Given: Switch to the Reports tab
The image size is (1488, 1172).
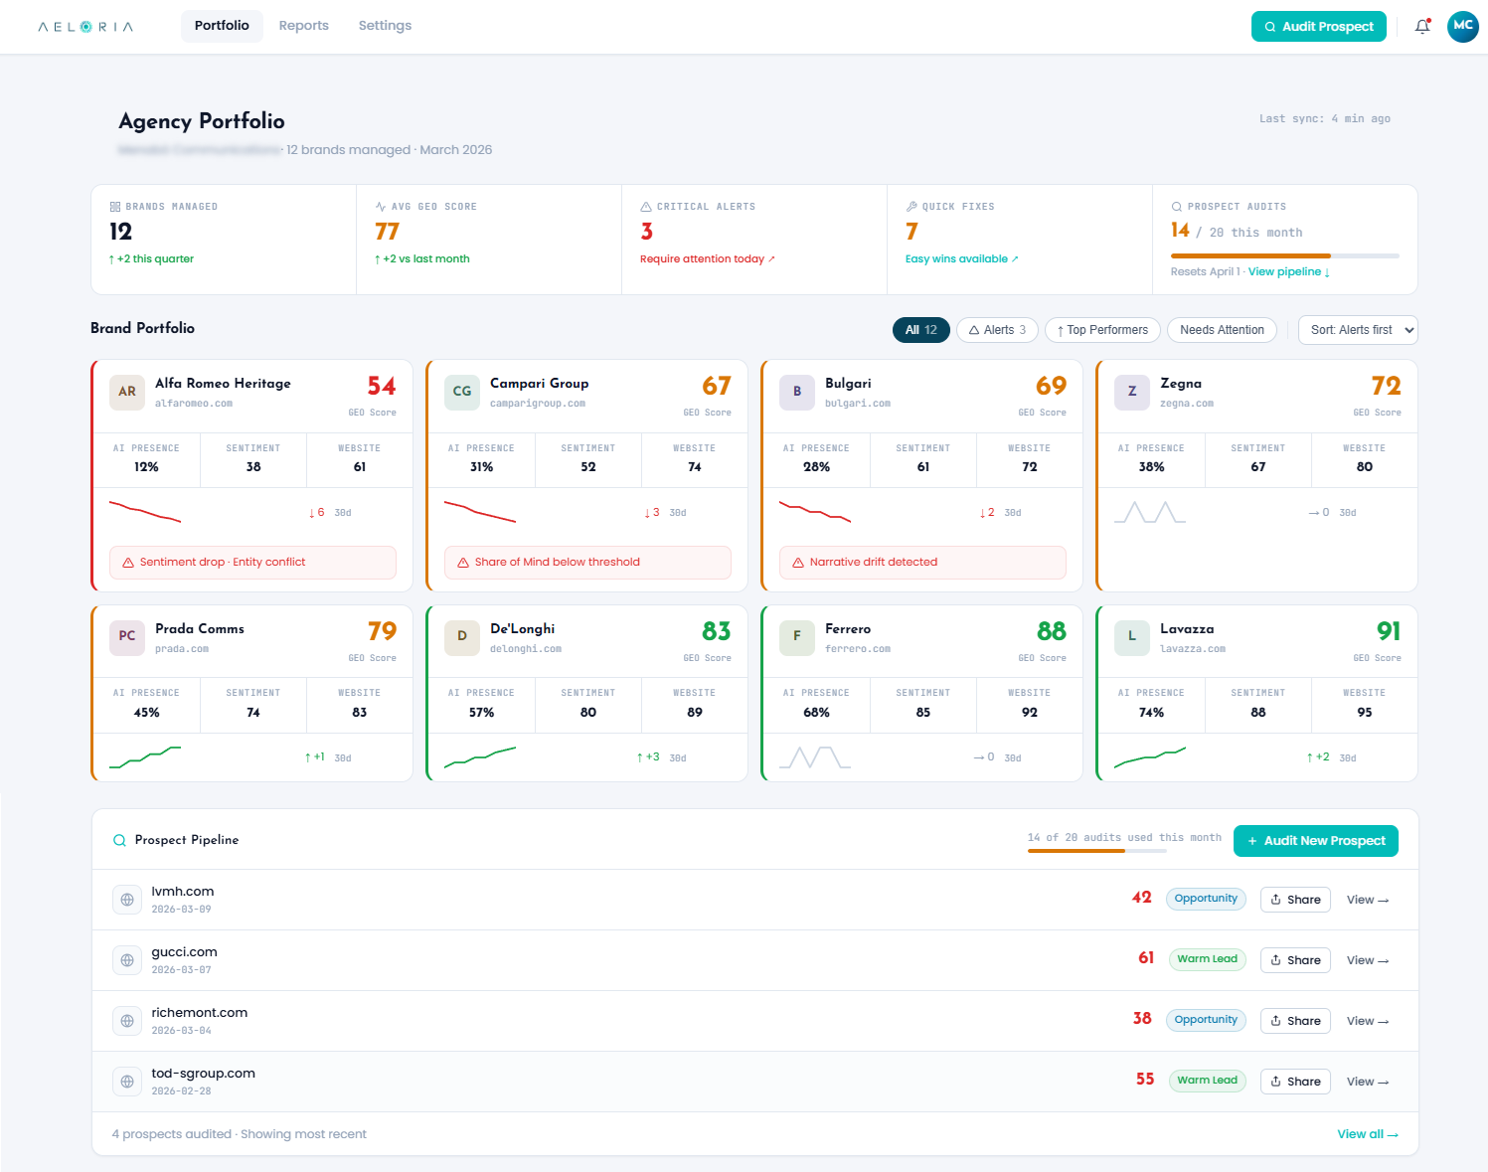Looking at the screenshot, I should (303, 26).
